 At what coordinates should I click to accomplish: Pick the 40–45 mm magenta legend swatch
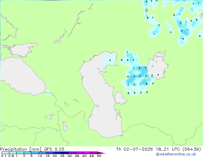click(87, 153)
